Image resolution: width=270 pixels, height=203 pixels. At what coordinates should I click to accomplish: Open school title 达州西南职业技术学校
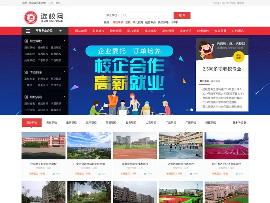[181, 164]
